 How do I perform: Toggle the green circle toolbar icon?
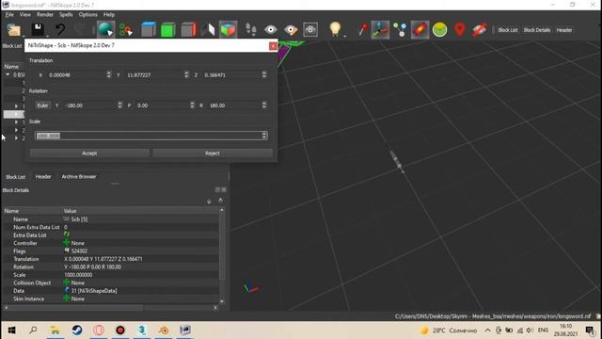439,29
